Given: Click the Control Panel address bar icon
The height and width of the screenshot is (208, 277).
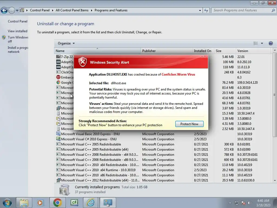Looking at the screenshot, I should [x=22, y=10].
